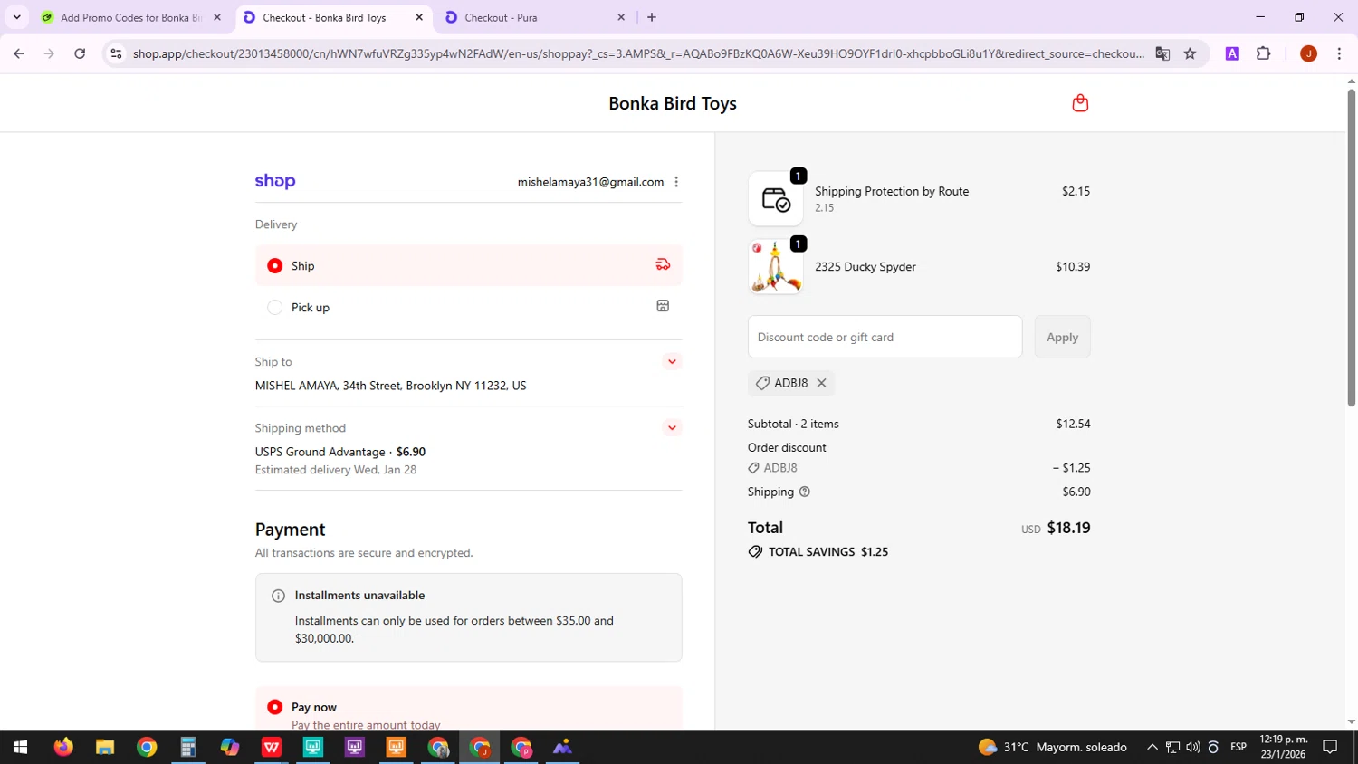
Task: Click the Shop logo
Action: point(275,181)
